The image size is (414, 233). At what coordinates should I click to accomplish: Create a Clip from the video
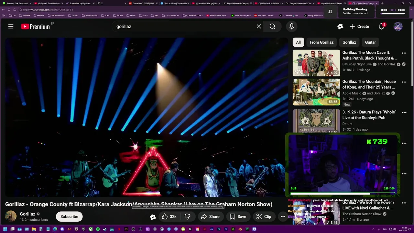[264, 216]
